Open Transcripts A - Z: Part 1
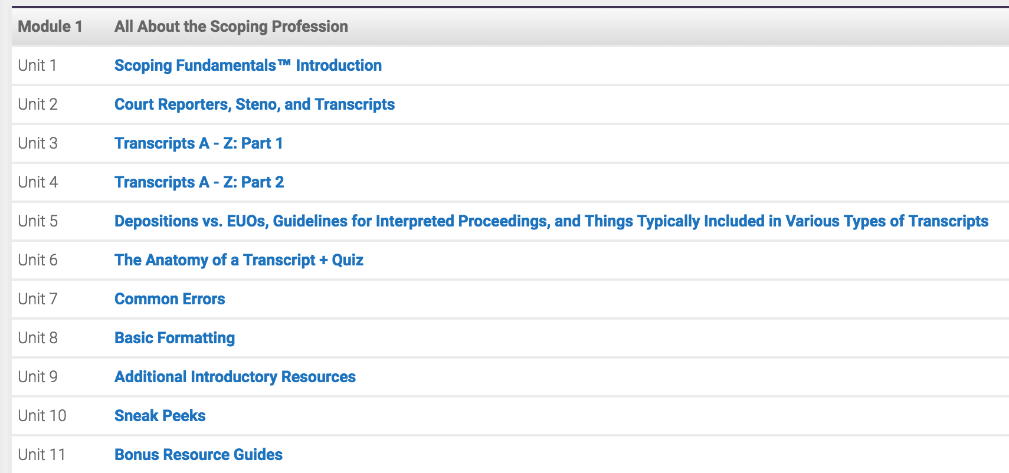Image resolution: width=1009 pixels, height=473 pixels. [x=199, y=143]
